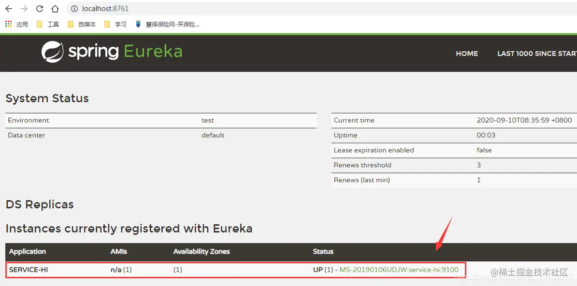Select the n/a (1) AMIs cell
The width and height of the screenshot is (577, 286).
[121, 270]
